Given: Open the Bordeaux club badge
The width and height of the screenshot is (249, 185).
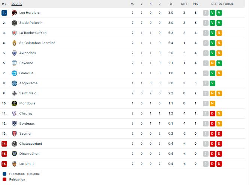Looking at the screenshot, I should pos(14,123).
